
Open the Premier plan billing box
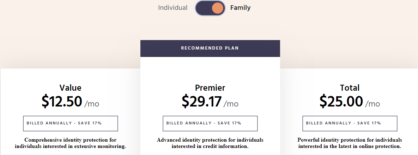(x=210, y=123)
